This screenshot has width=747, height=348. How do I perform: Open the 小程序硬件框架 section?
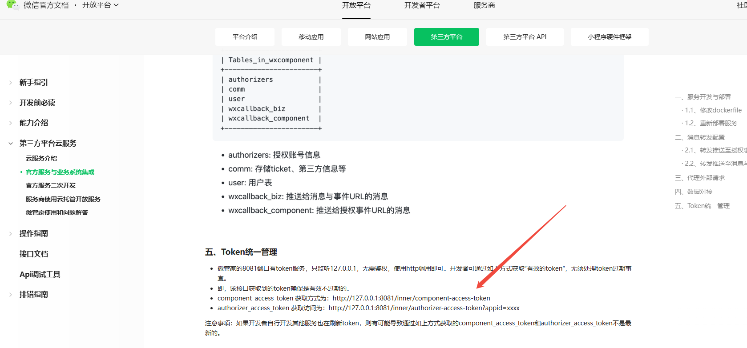pyautogui.click(x=610, y=37)
